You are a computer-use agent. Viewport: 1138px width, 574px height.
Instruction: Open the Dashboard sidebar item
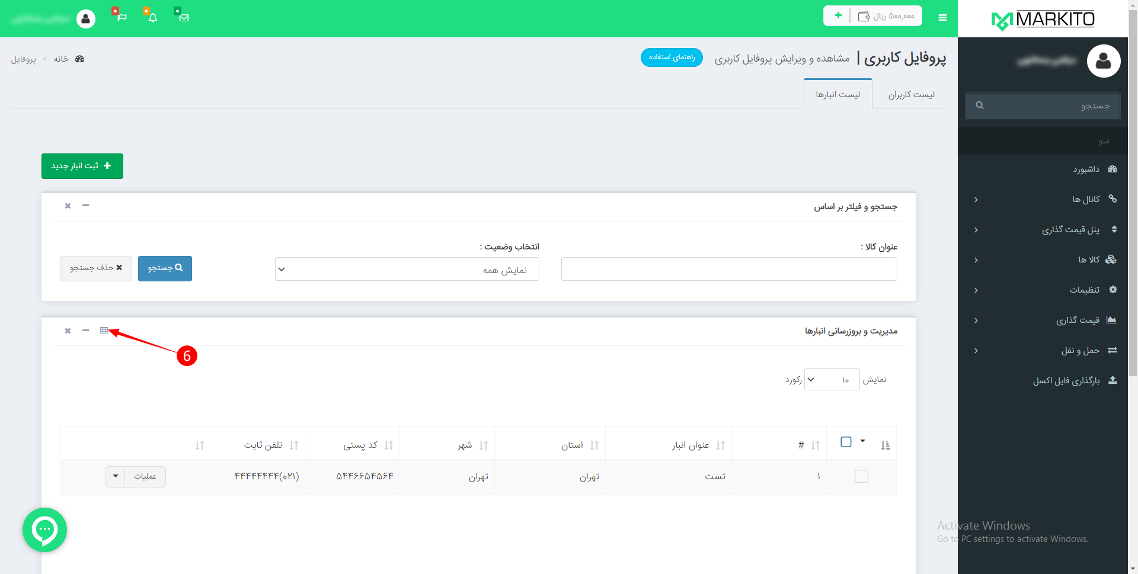pyautogui.click(x=1043, y=169)
